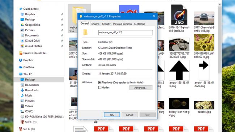Click the folder name input field
This screenshot has height=132, width=235.
(x=125, y=33)
